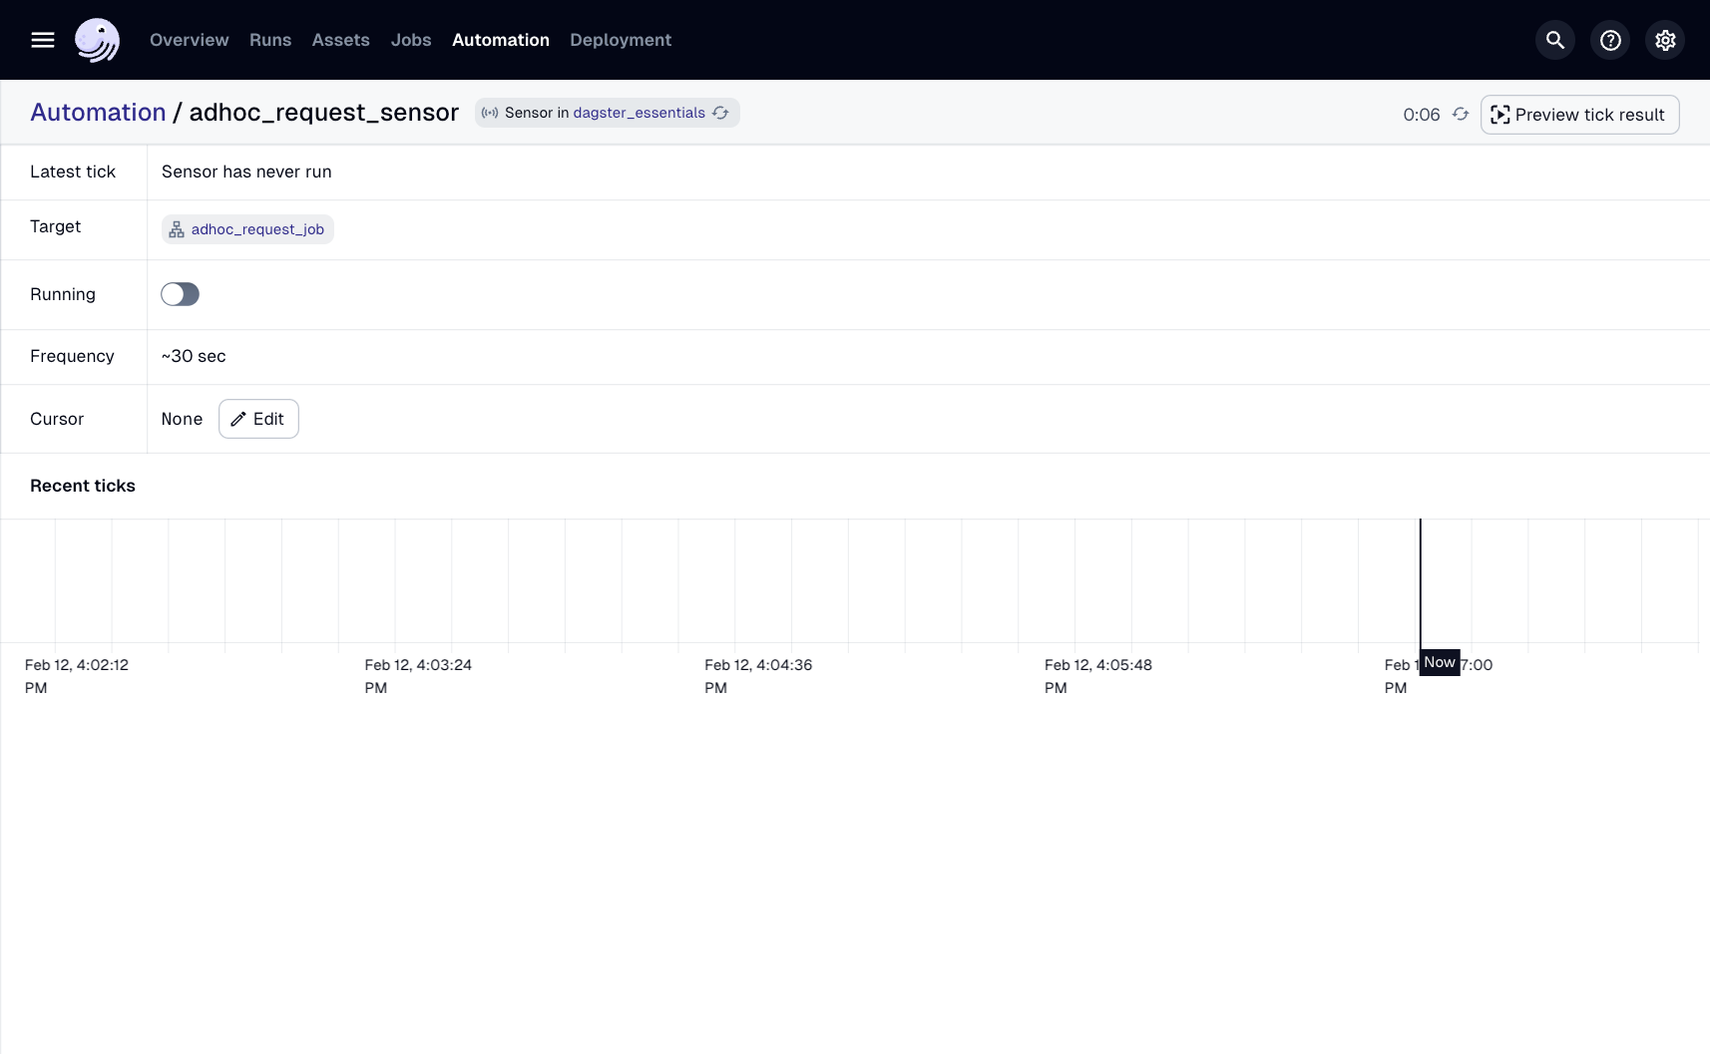The width and height of the screenshot is (1710, 1054).
Task: Click the Dagster logo
Action: (97, 40)
